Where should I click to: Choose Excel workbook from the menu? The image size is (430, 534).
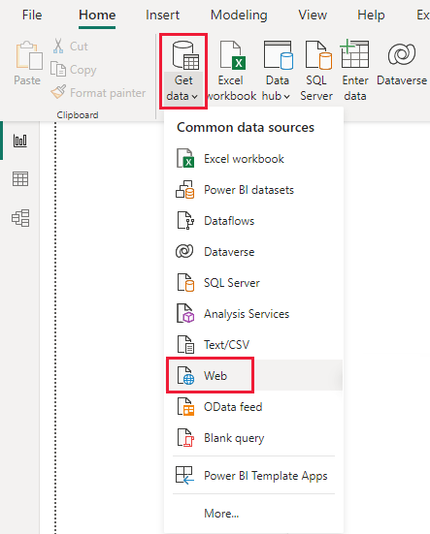[253, 159]
